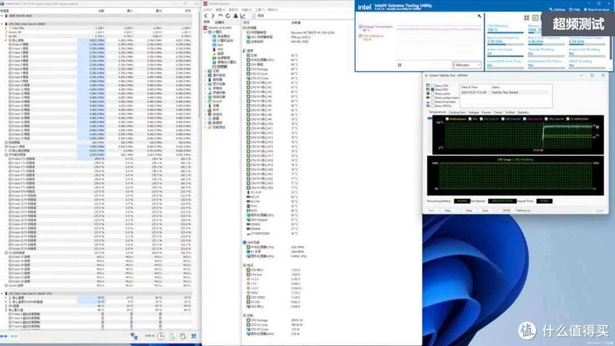The width and height of the screenshot is (615, 346).
Task: Click HWiNFO blue X close icon at bottom
Action: (194, 336)
